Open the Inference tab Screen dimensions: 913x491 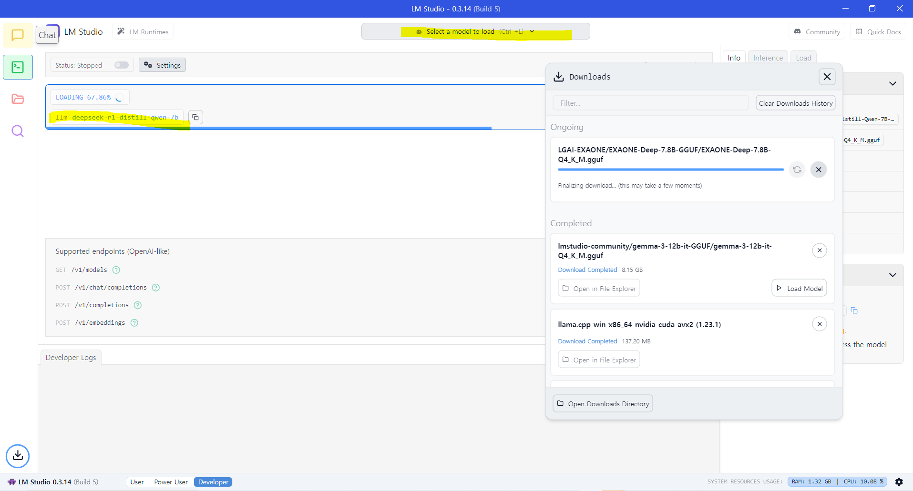[768, 58]
